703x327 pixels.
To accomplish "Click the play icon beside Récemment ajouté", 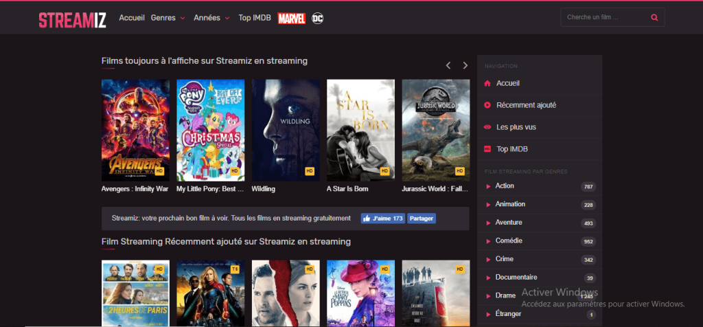I will [x=487, y=105].
